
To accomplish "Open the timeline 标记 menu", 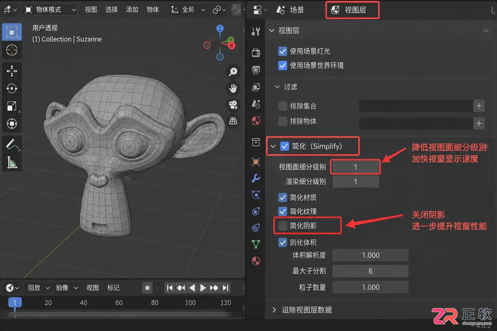I will click(x=113, y=288).
